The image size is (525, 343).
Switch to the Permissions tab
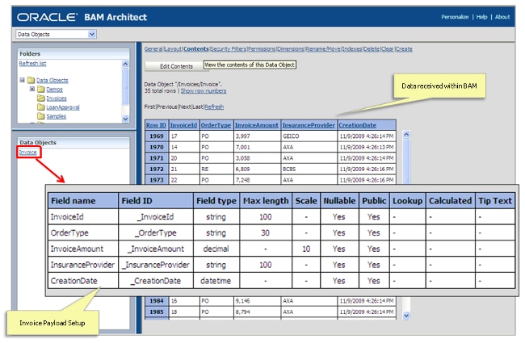coord(262,49)
